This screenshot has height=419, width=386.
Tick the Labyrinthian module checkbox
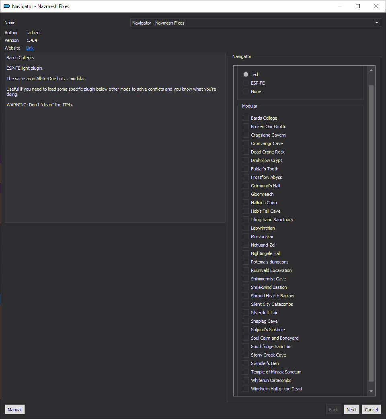tap(246, 228)
